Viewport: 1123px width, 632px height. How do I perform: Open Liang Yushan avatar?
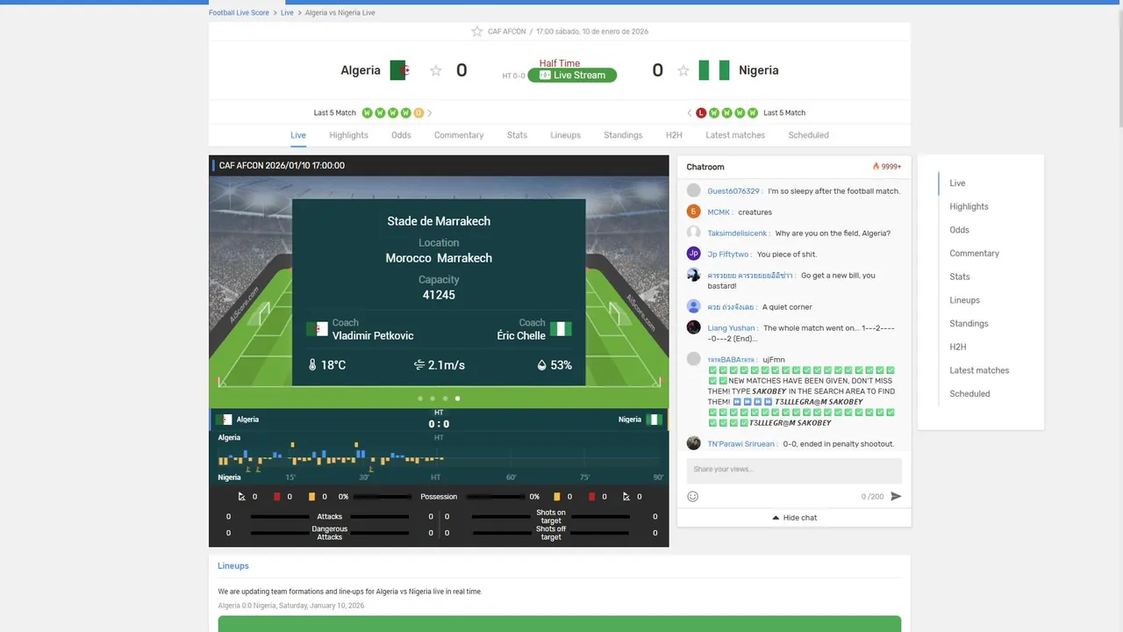pos(694,327)
